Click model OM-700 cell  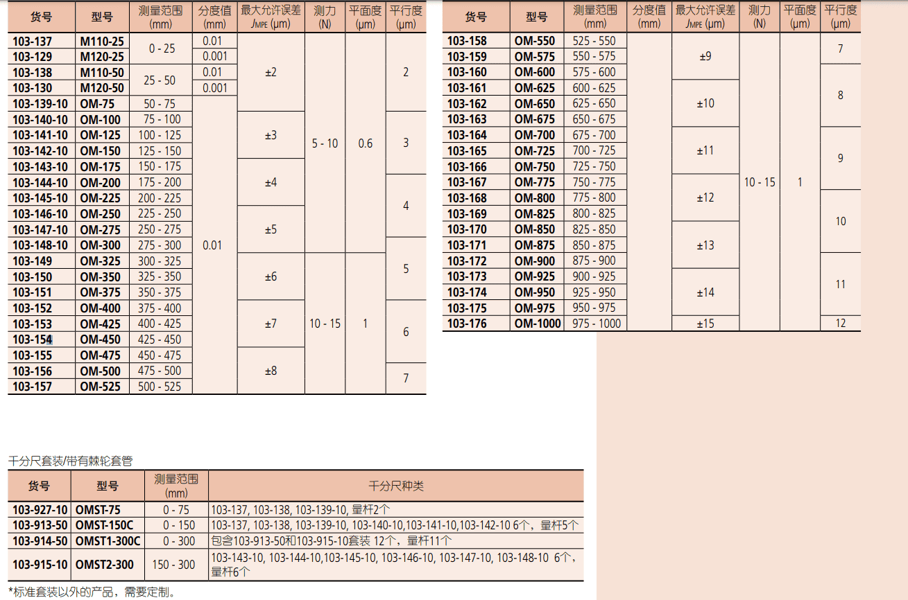click(535, 135)
